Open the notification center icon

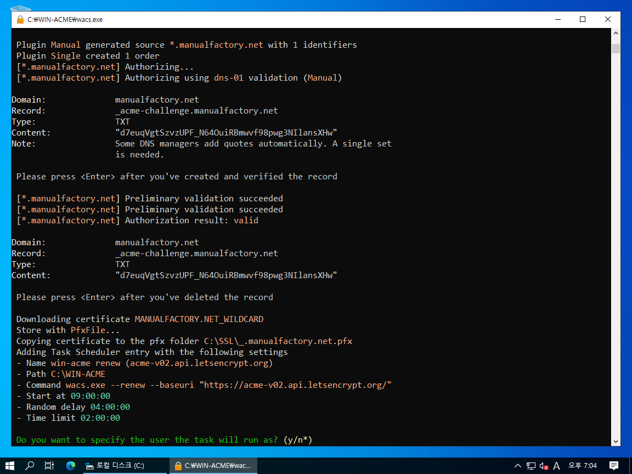click(x=614, y=466)
